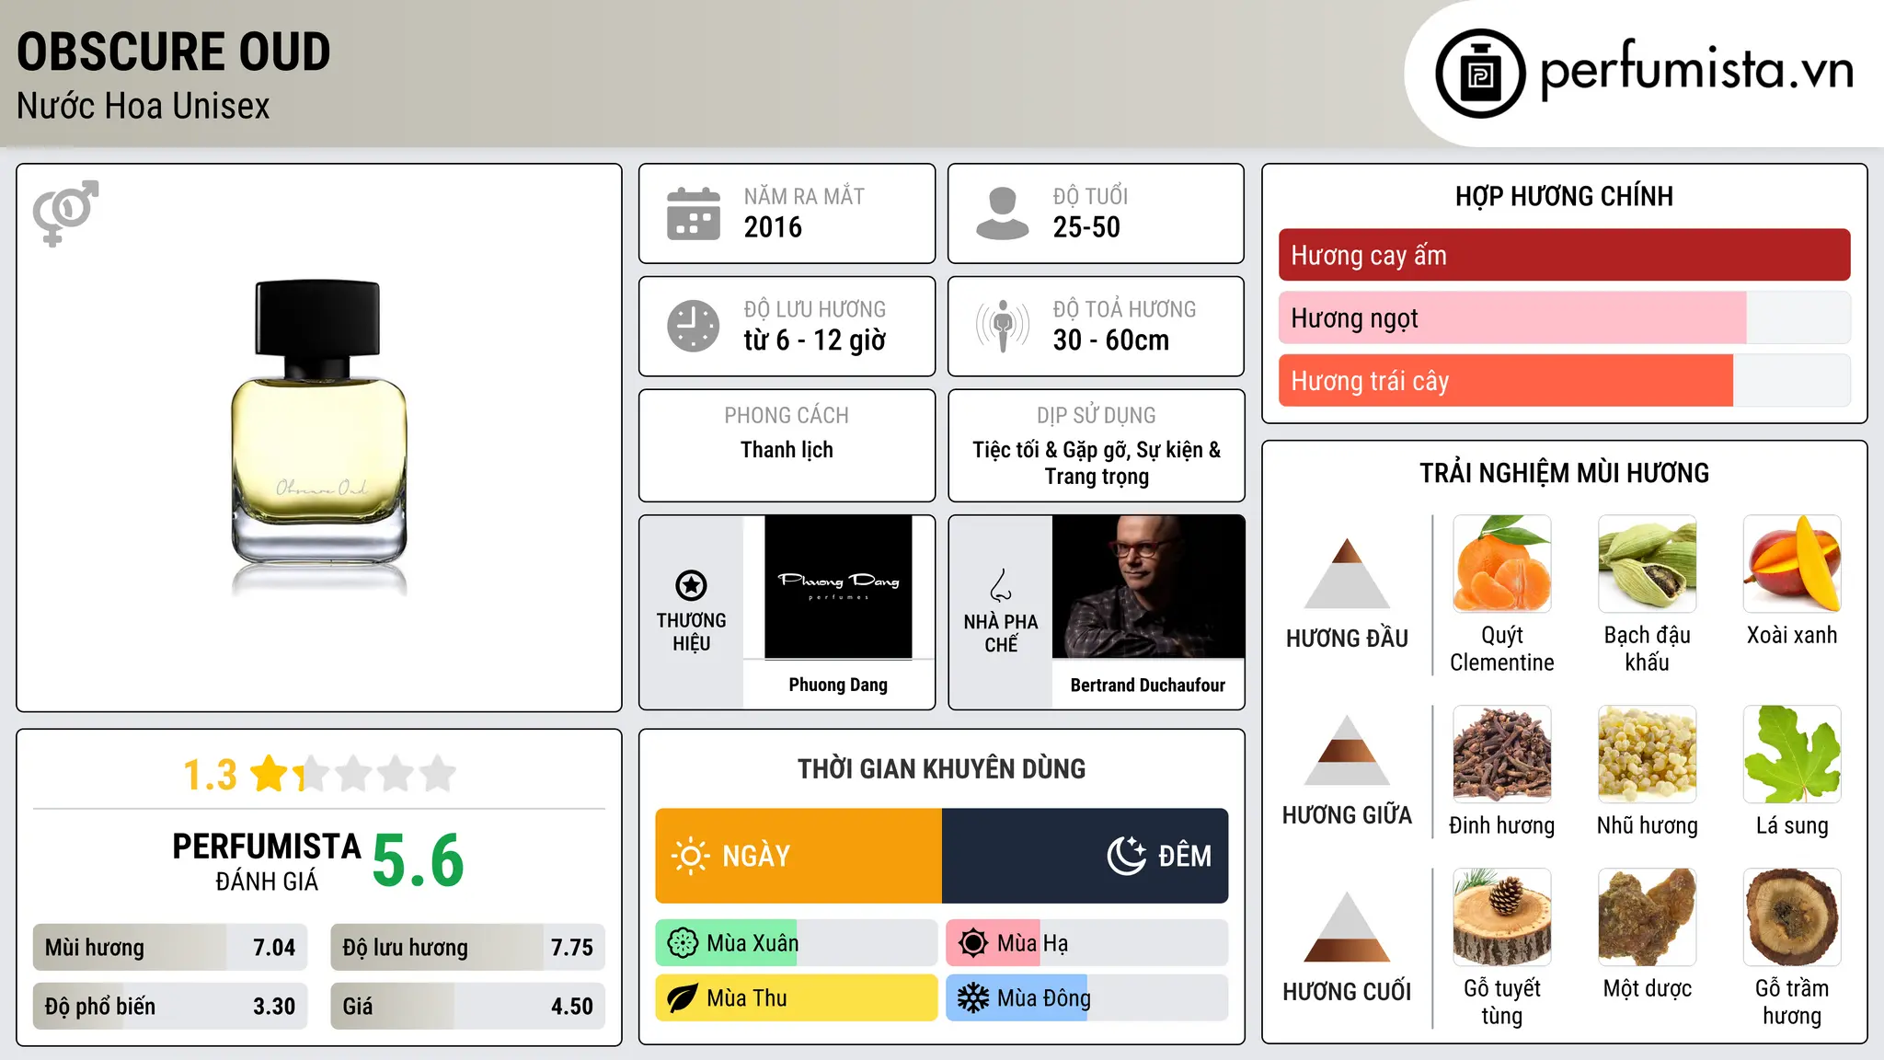Click the Hương đầu pyramid icon

coord(1347,573)
